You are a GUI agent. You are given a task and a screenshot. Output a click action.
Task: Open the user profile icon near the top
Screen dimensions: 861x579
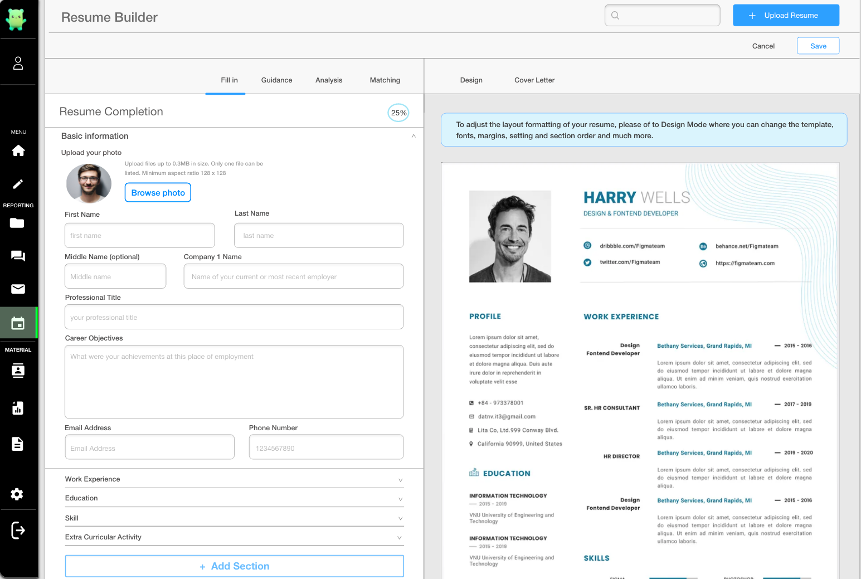(18, 63)
